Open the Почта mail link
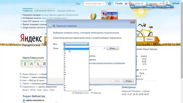Image resolution: width=183 pixels, height=103 pixels. 119,4
